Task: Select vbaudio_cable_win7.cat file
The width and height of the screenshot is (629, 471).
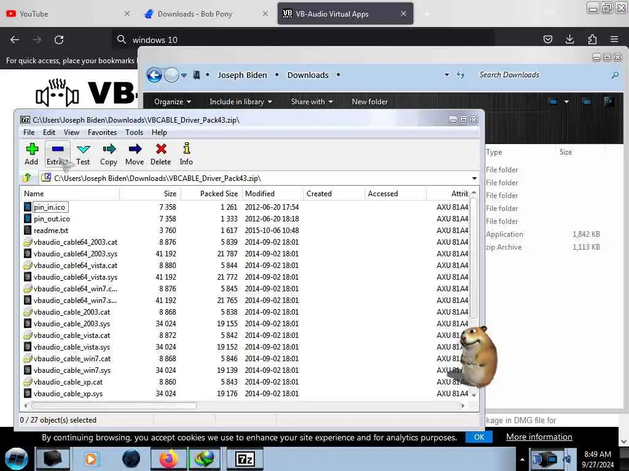Action: tap(72, 358)
